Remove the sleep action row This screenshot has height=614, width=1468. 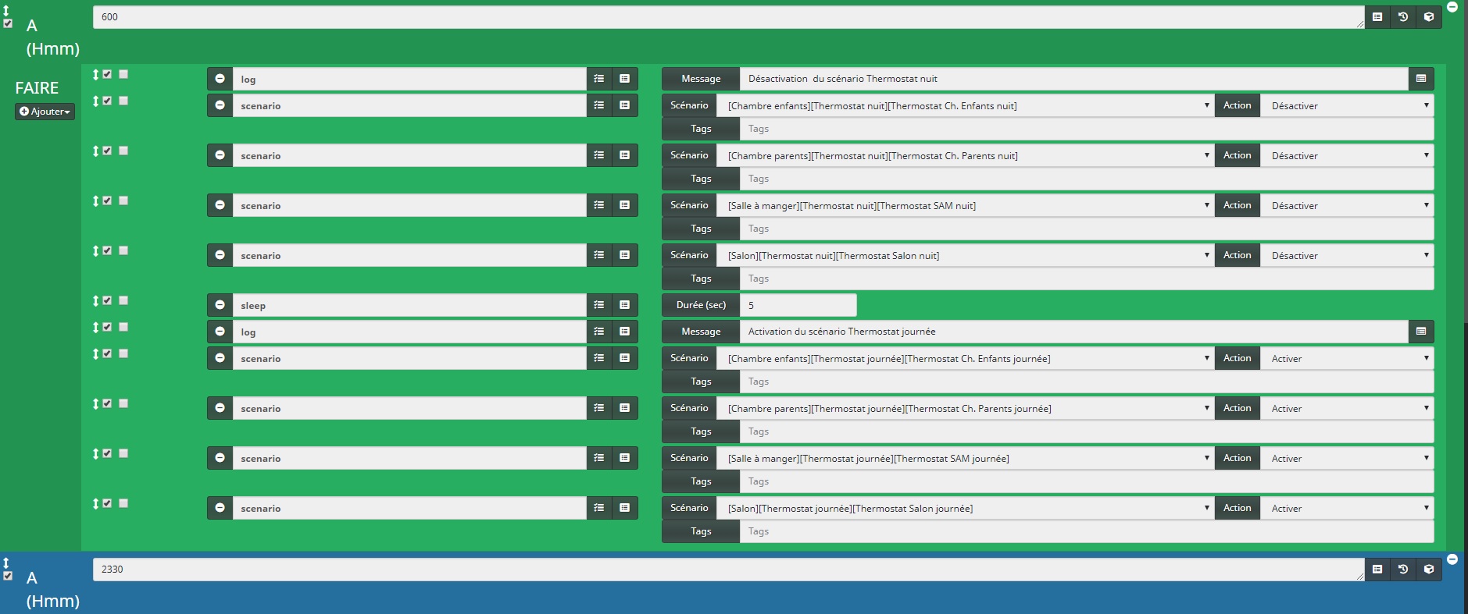(x=220, y=305)
